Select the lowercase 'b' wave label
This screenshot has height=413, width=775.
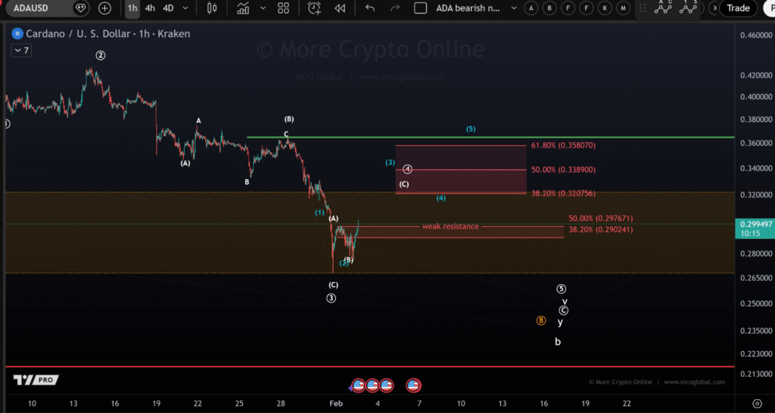coord(558,341)
